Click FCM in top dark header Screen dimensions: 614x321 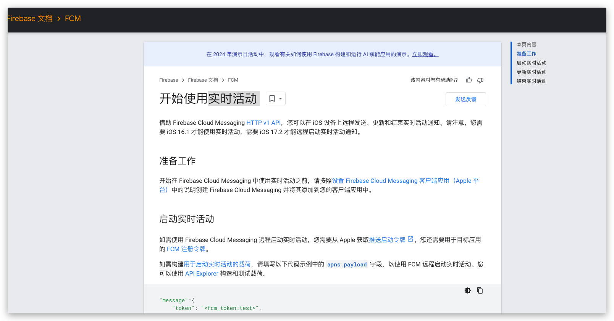73,18
